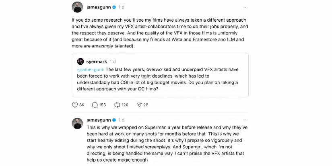Open jamesgunn username on the second post
The image size is (332, 166).
99,120
